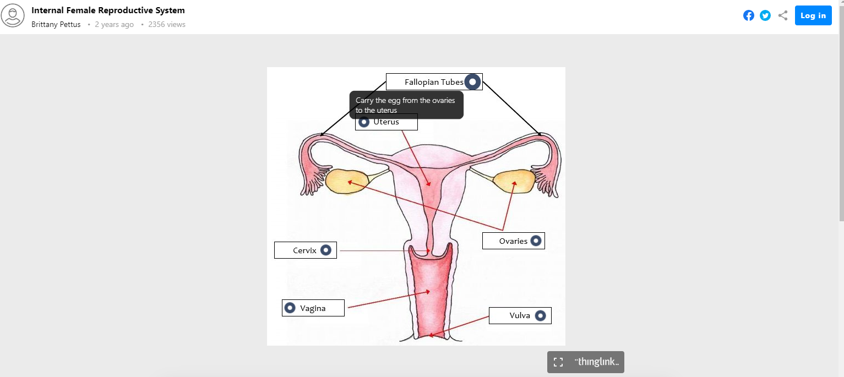Share on Twitter icon
Image resolution: width=844 pixels, height=377 pixels.
(x=765, y=15)
